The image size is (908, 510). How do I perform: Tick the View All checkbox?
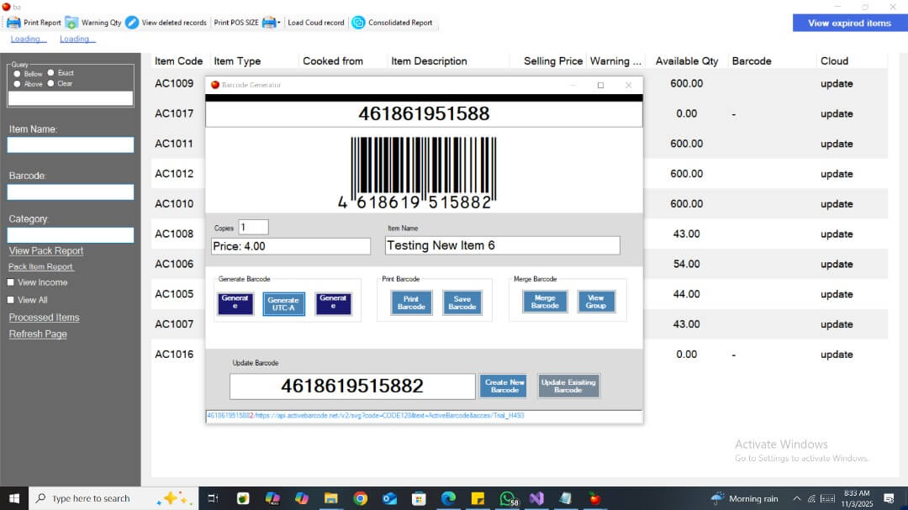pyautogui.click(x=11, y=300)
